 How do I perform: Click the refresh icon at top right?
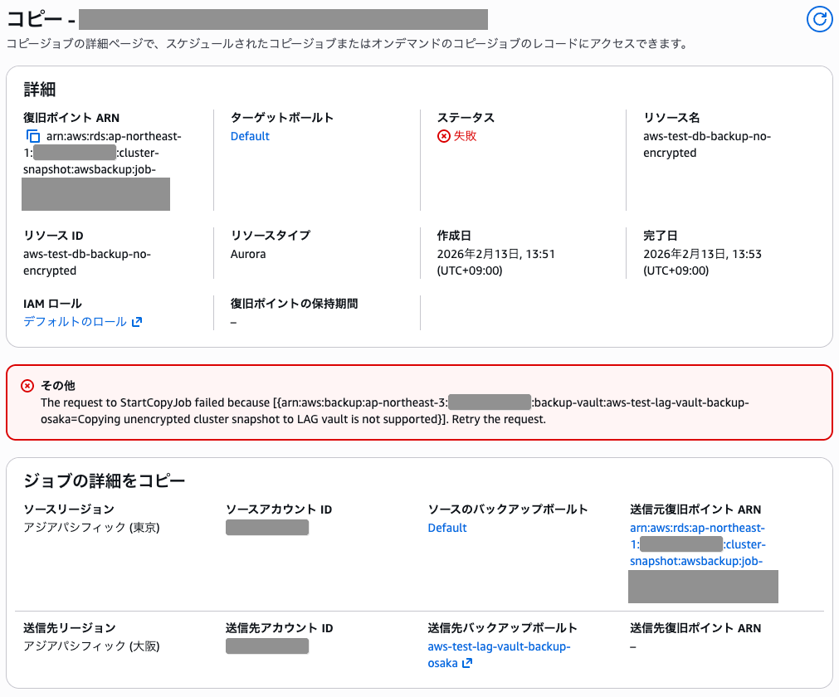pos(820,19)
